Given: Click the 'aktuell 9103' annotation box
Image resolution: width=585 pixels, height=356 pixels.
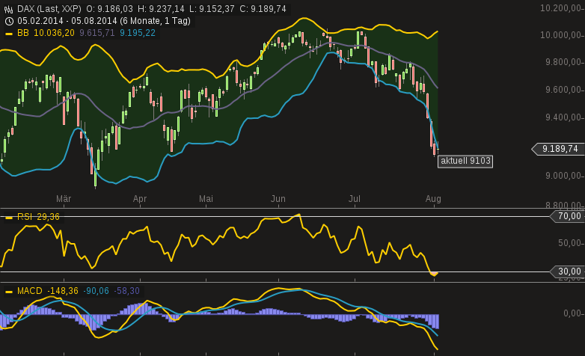Looking at the screenshot, I should pos(465,161).
